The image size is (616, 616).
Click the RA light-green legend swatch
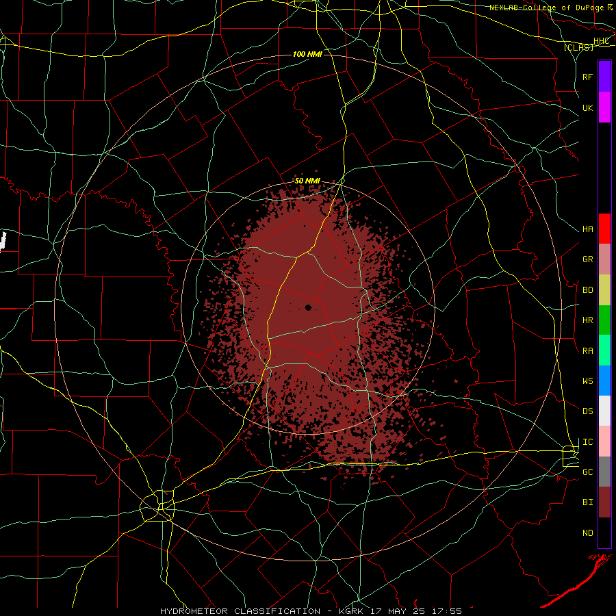point(604,350)
